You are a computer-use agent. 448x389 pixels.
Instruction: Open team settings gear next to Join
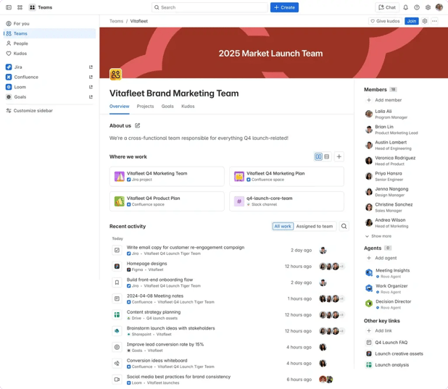coord(425,21)
